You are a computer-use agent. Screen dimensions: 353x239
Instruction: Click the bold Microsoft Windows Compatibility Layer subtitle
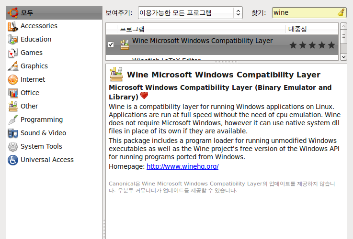pos(220,92)
